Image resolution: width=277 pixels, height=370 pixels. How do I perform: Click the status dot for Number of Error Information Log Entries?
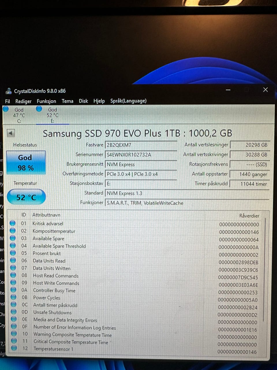(x=14, y=326)
